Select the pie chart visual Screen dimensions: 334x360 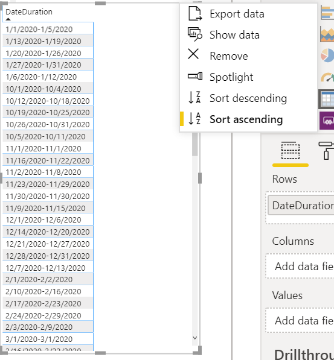tap(327, 55)
